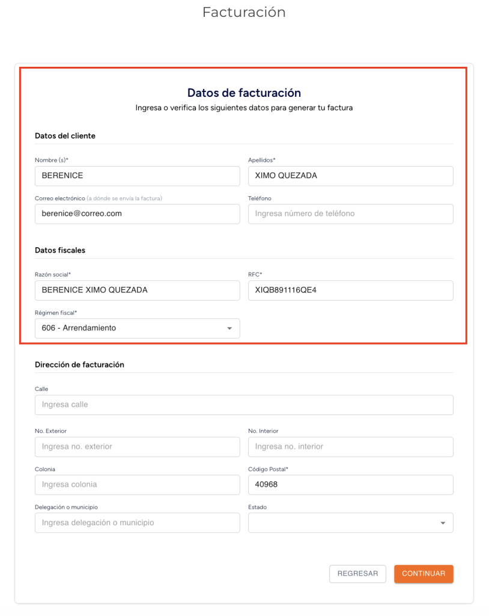489x616 pixels.
Task: Click the 'Datos del cliente' section label
Action: click(65, 136)
